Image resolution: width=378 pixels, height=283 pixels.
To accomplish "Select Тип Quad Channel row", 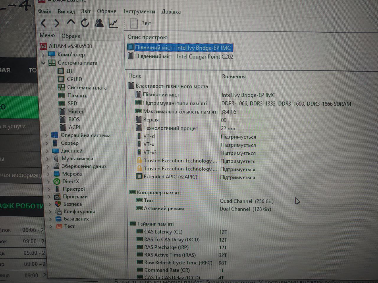I will coord(205,201).
